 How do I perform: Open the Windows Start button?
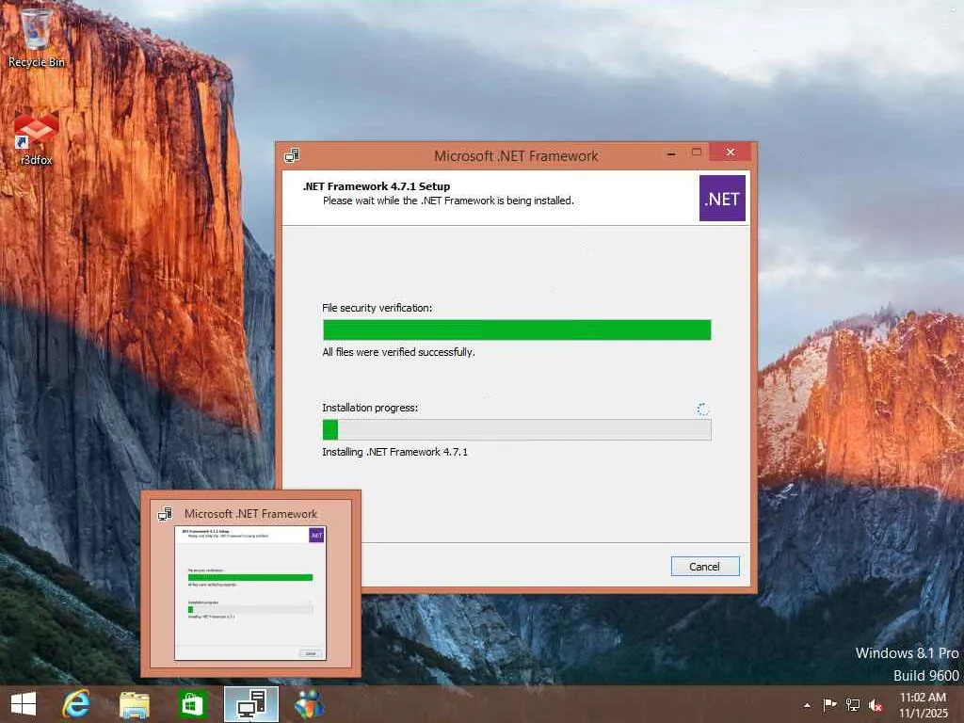24,704
